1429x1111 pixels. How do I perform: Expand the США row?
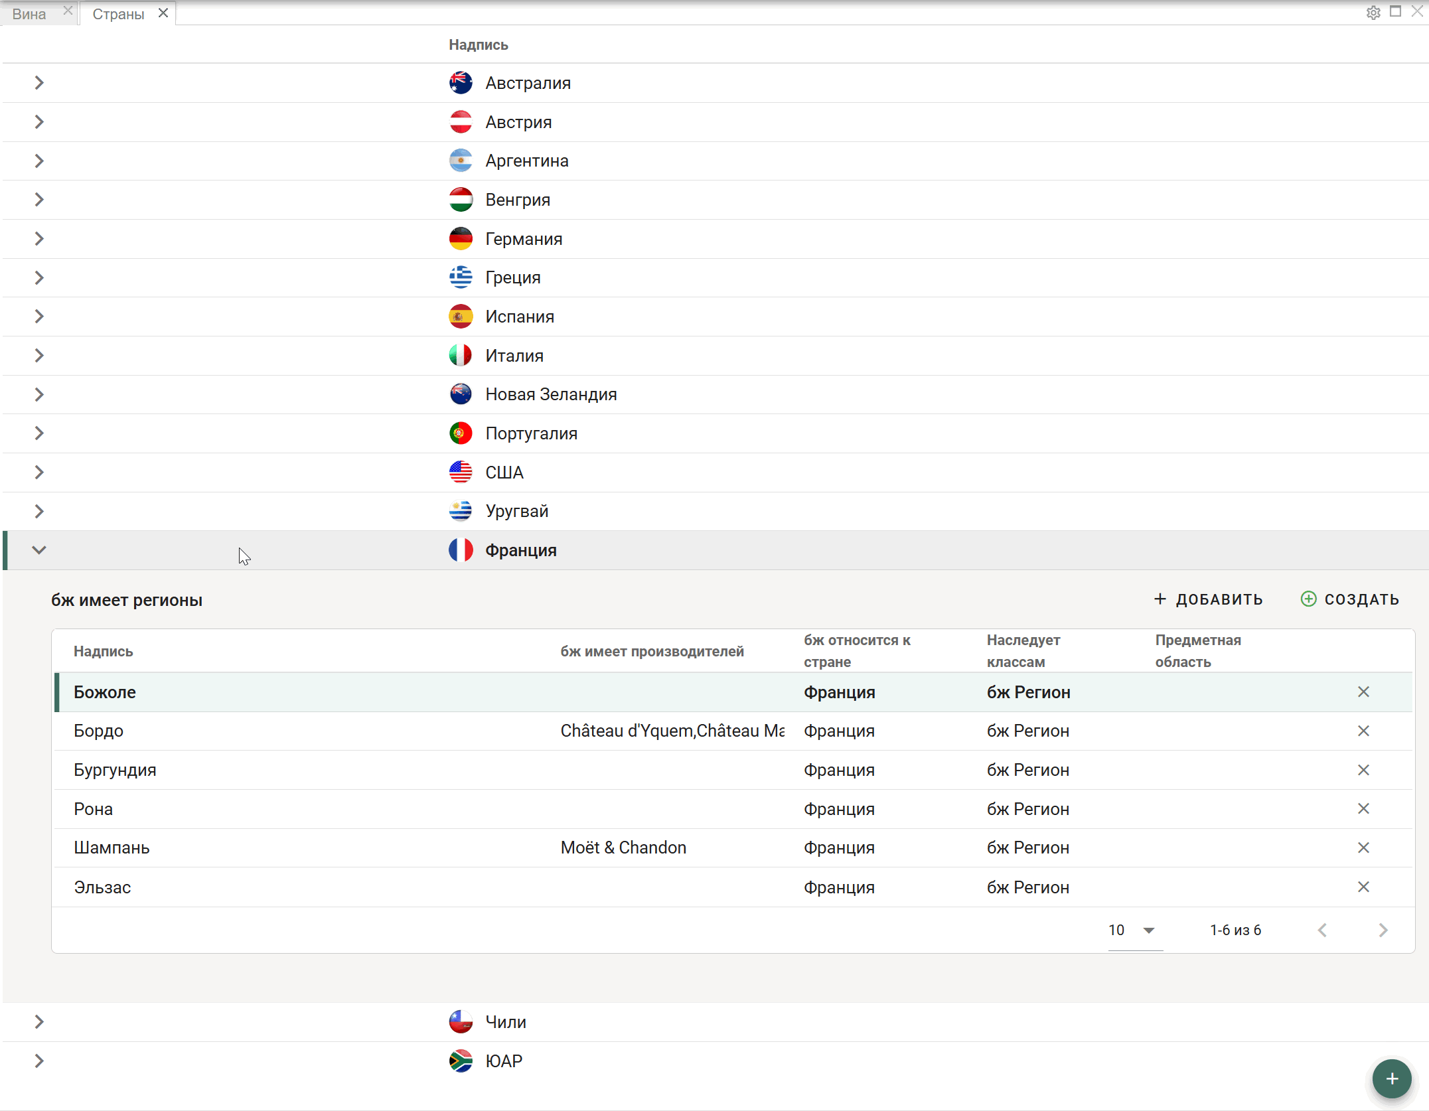(39, 473)
